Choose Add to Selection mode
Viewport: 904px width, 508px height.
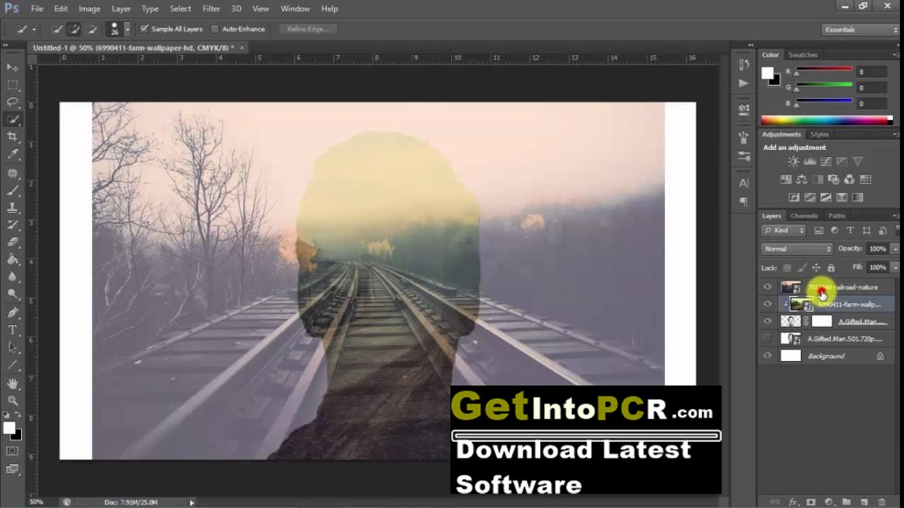pos(74,29)
